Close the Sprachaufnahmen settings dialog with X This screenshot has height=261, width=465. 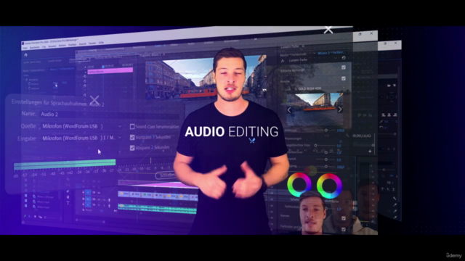pyautogui.click(x=94, y=100)
